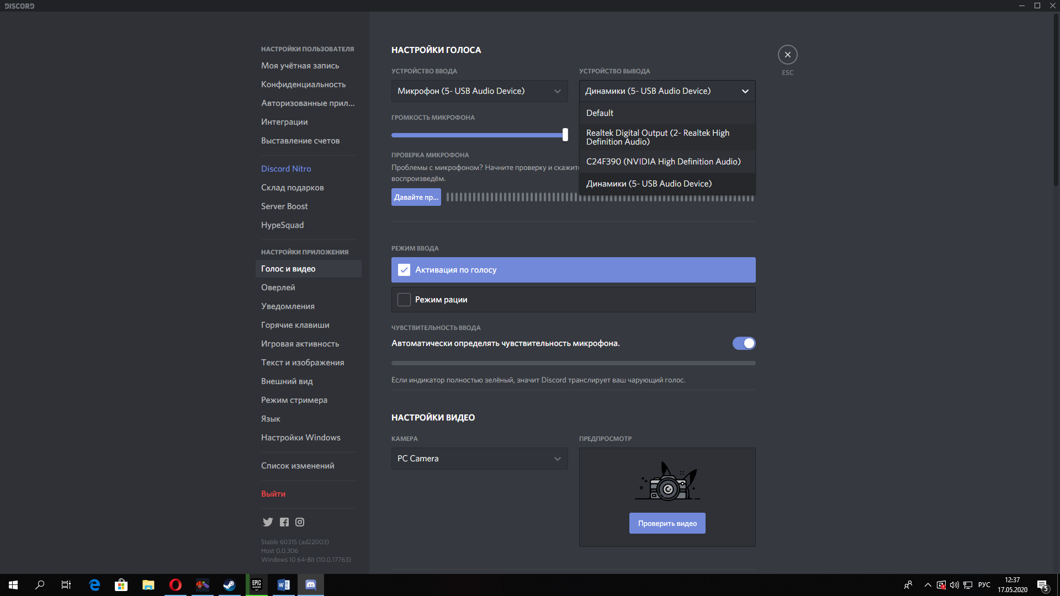Open Microsoft Store from taskbar
The width and height of the screenshot is (1060, 596).
point(121,585)
